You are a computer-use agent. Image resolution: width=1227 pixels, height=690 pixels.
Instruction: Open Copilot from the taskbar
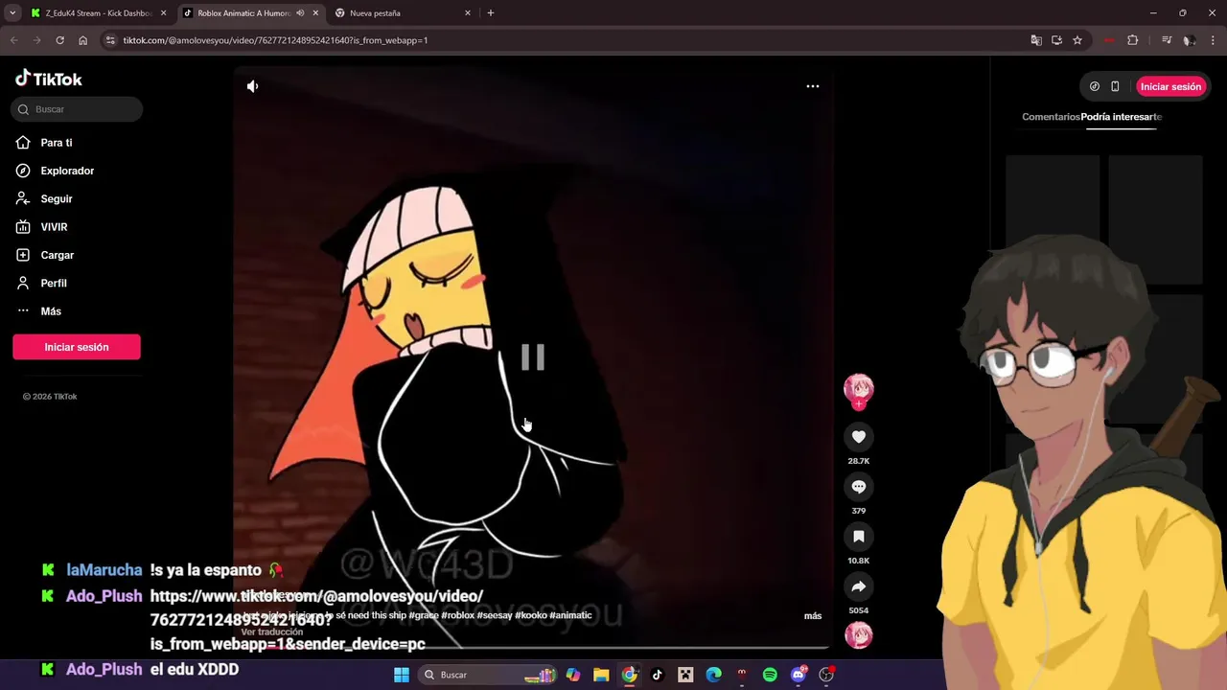click(573, 675)
